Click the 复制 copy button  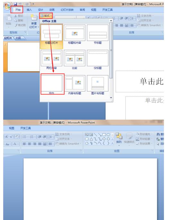[x=19, y=21]
